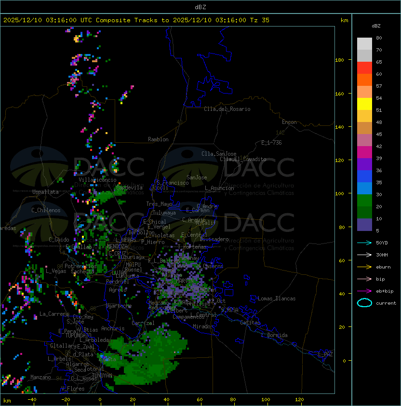
Task: Click the 'L_PAZ' map label
Action: click(325, 354)
